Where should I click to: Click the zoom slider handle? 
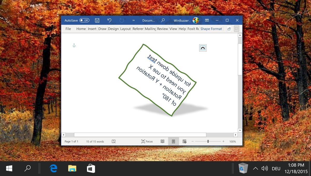point(208,141)
